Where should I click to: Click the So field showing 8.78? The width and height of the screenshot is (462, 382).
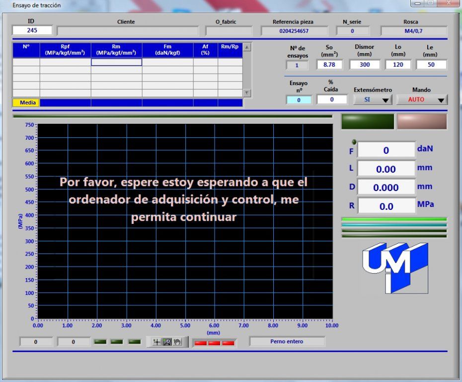[329, 65]
